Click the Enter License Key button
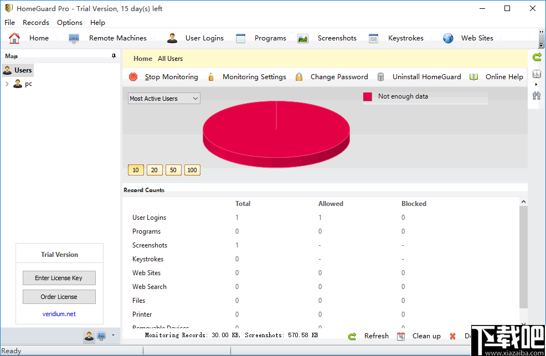 point(59,278)
